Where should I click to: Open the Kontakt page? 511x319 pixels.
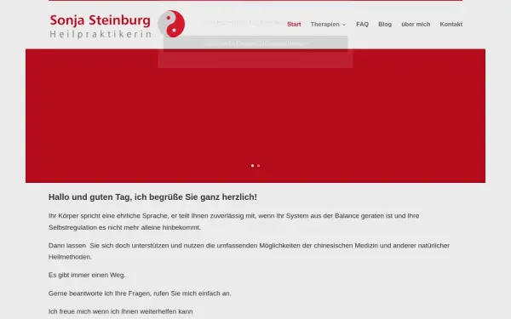pyautogui.click(x=451, y=24)
